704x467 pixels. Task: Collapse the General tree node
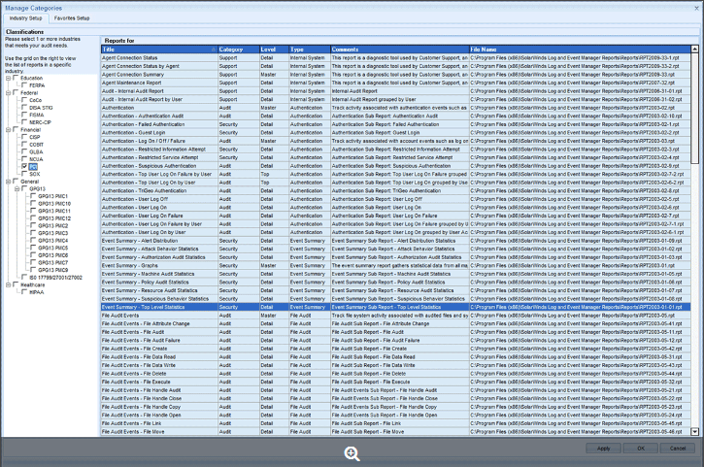[8, 182]
